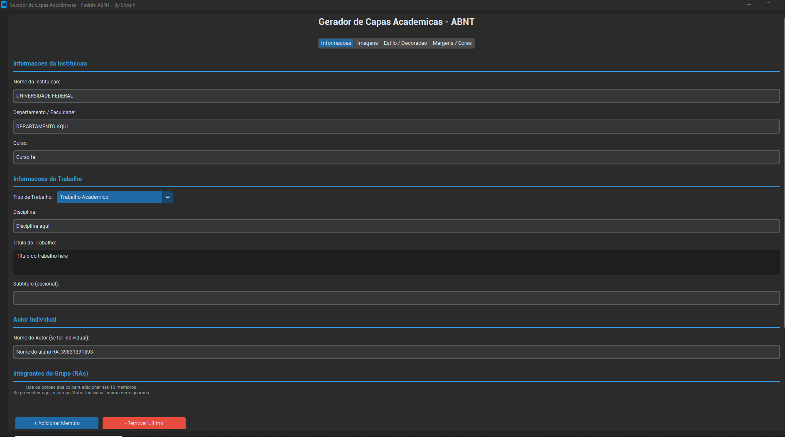Click the - Remover Ultimo button
Viewport: 785px width, 437px height.
point(144,423)
